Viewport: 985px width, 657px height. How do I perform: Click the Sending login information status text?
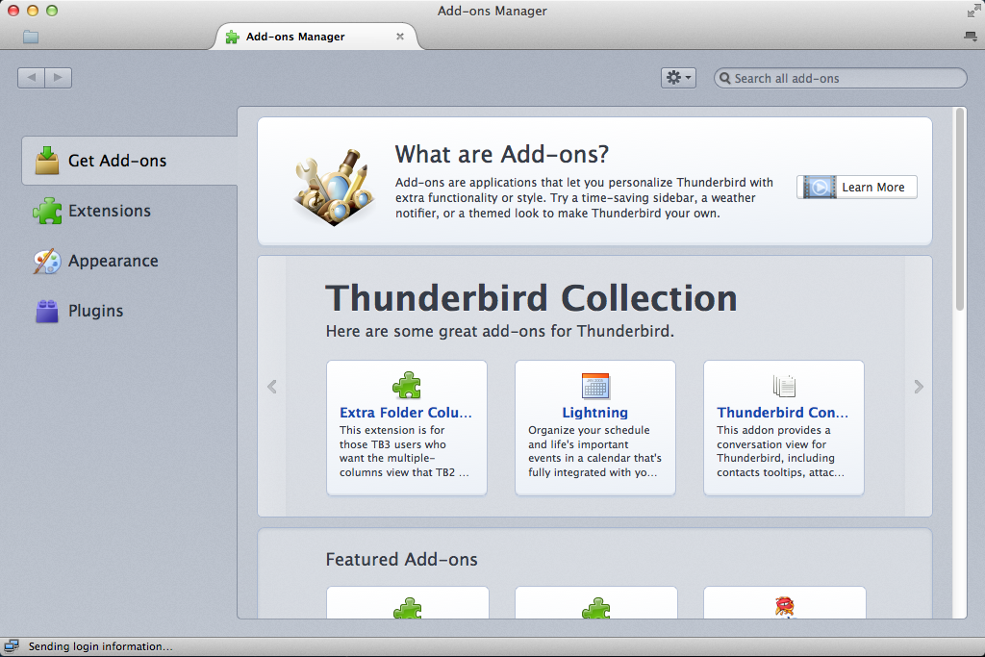(x=100, y=646)
